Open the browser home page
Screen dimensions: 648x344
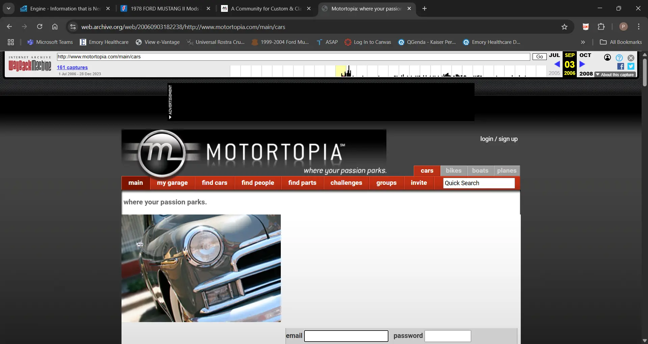(x=55, y=27)
